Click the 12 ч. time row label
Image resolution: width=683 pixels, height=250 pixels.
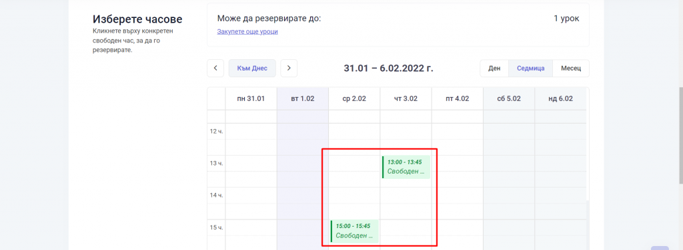click(217, 131)
